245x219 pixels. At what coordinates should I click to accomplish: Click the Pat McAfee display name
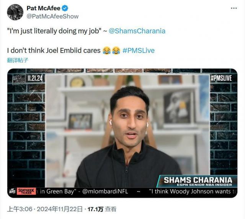(x=43, y=8)
